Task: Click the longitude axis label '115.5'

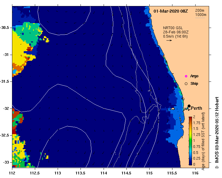Action: point(172,173)
